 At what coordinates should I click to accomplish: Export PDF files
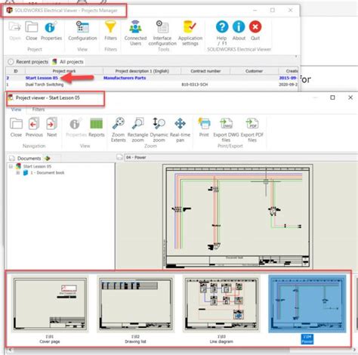click(x=252, y=130)
